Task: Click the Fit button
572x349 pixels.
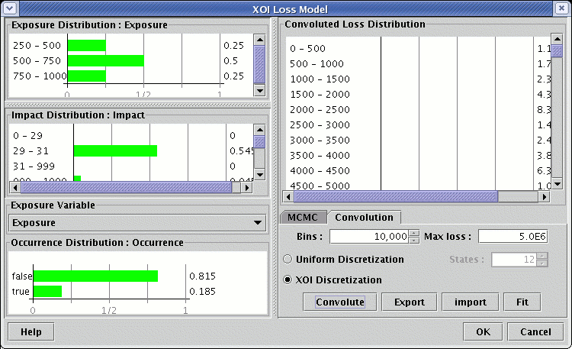Action: click(x=522, y=302)
